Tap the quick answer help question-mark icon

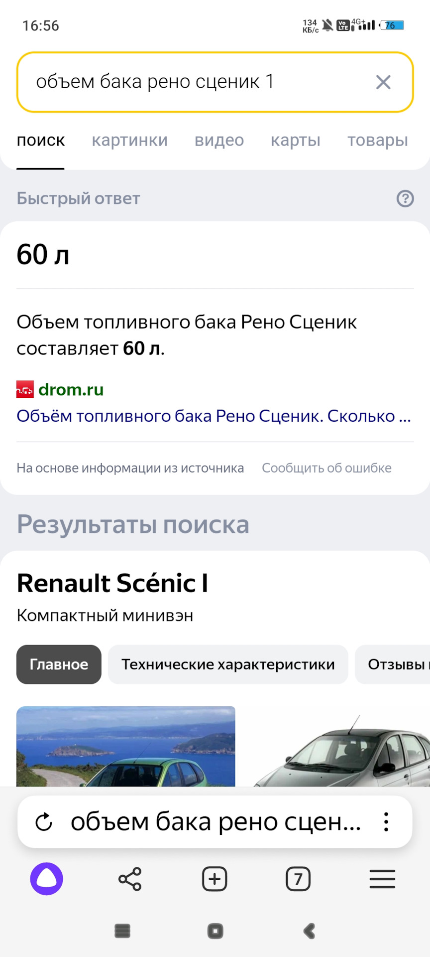[x=405, y=199]
